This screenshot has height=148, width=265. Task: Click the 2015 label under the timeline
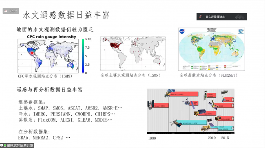pos(225,138)
